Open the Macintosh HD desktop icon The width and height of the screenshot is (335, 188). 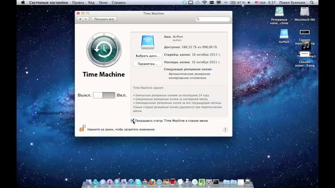click(x=305, y=11)
